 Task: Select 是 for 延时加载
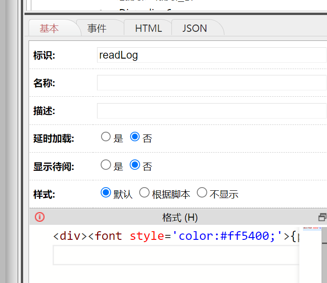[x=106, y=137]
